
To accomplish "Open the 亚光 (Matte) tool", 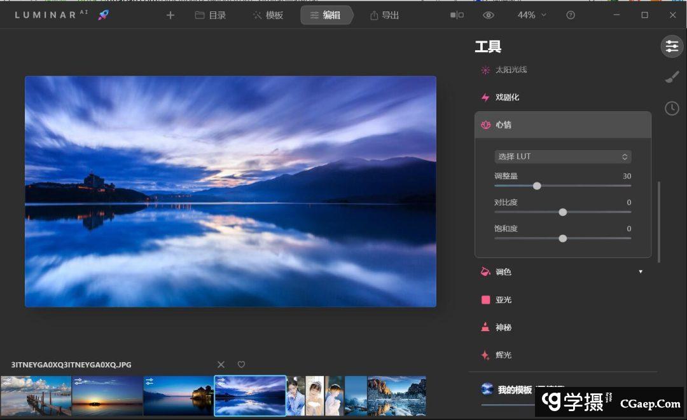I will (503, 300).
